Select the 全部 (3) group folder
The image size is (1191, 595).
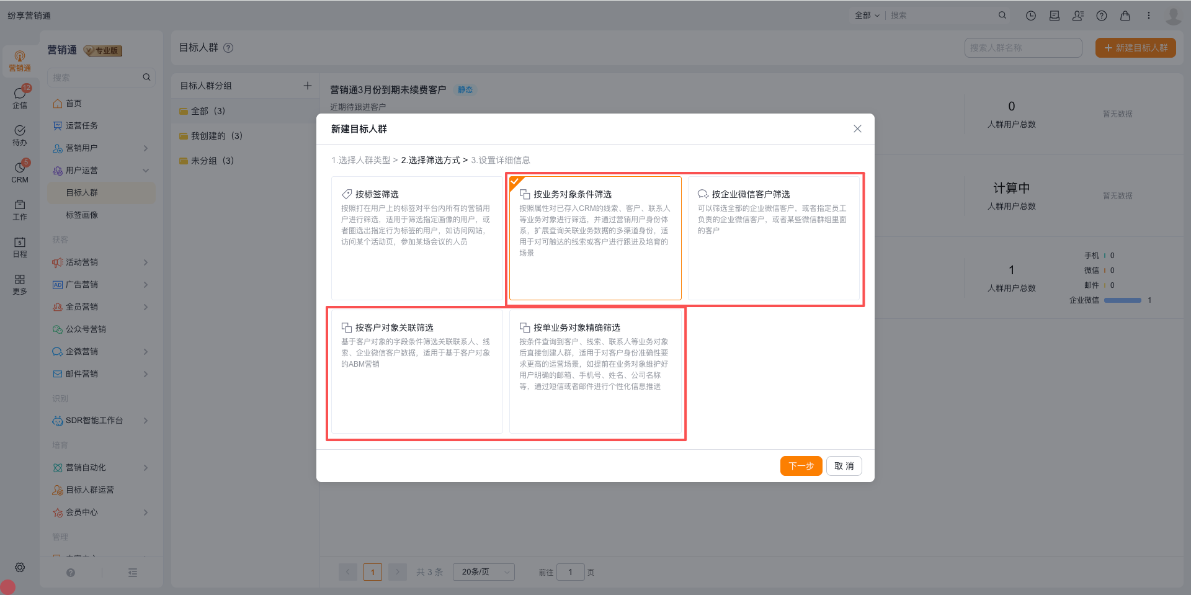point(245,111)
